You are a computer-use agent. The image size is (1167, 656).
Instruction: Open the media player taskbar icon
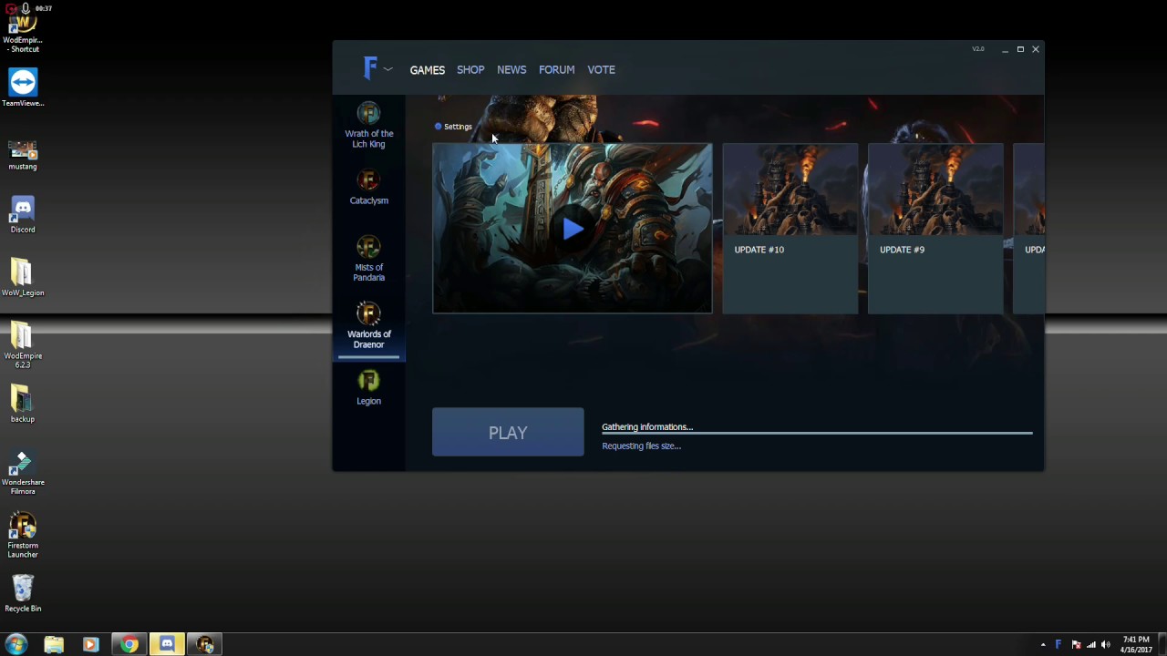90,644
